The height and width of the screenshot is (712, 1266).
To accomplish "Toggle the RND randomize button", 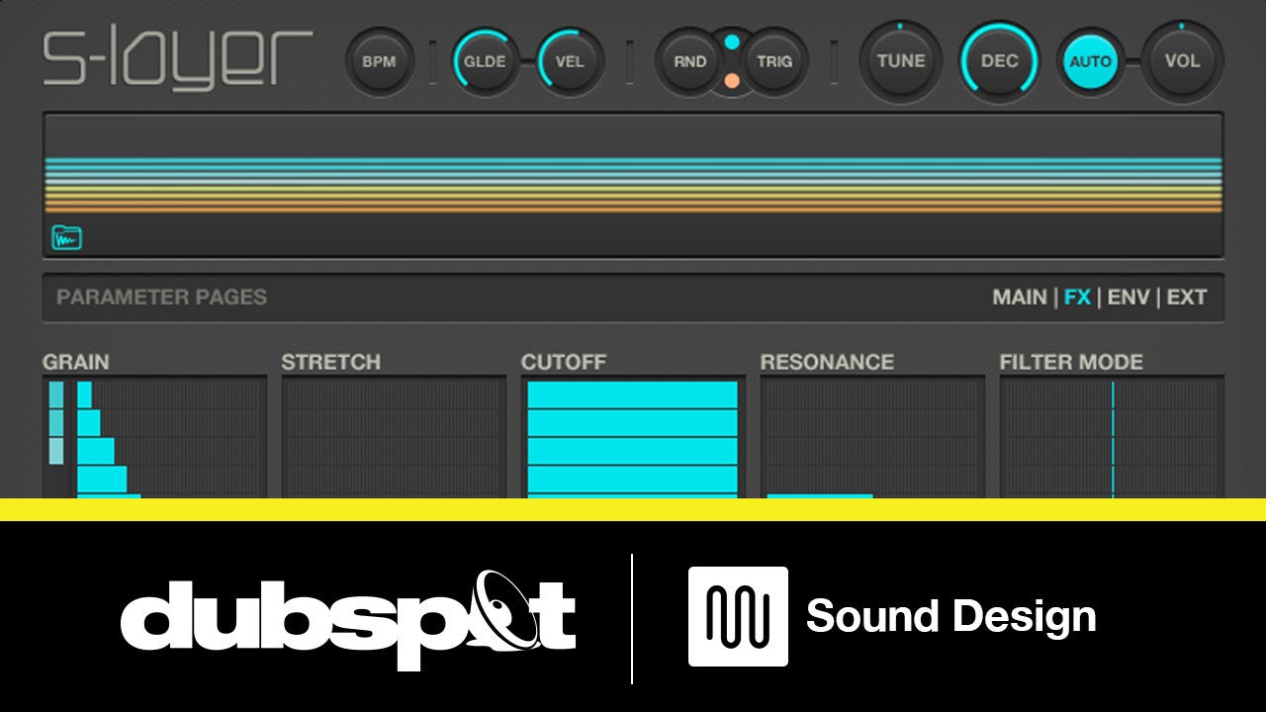I will 690,61.
